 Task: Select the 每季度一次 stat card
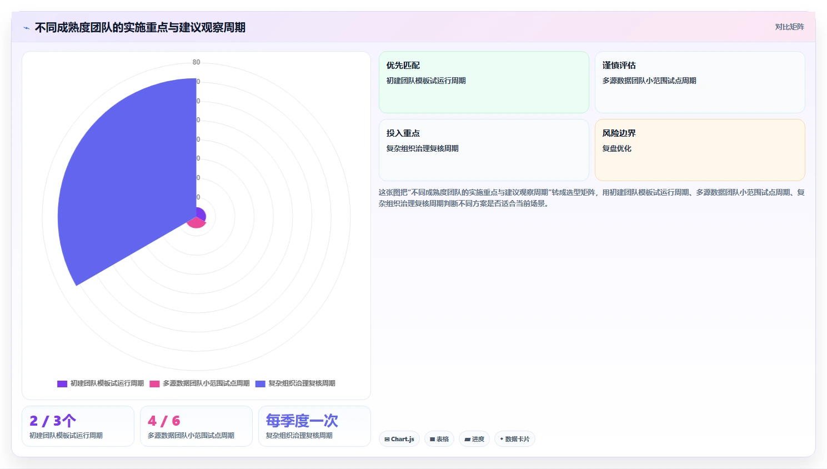(314, 426)
